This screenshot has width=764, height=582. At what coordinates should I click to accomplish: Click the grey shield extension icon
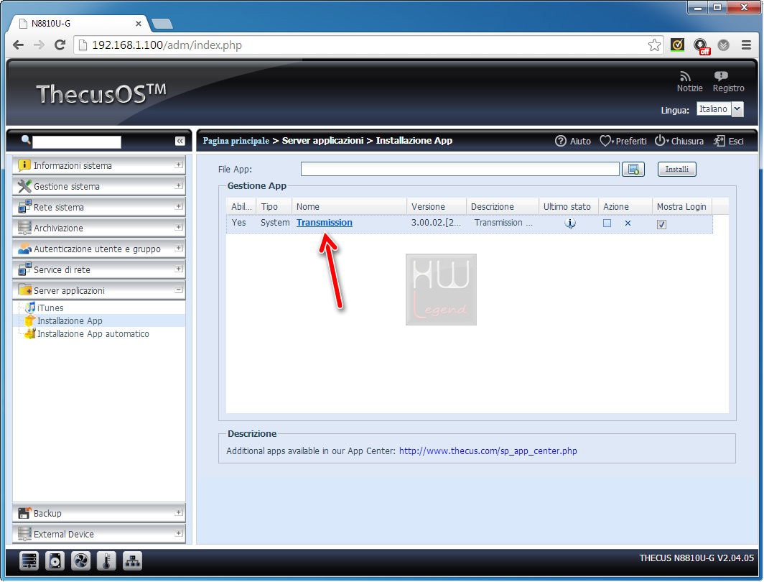tap(724, 45)
